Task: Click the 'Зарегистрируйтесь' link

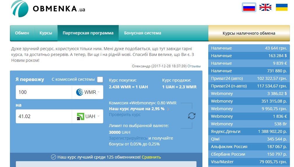Action: click(x=128, y=138)
